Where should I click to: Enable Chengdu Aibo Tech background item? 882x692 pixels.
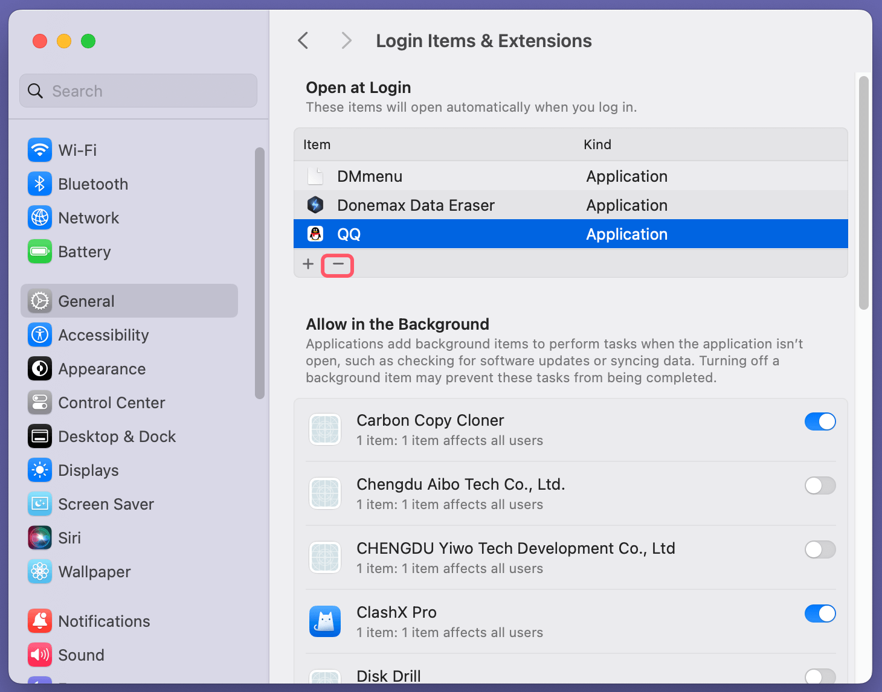[x=820, y=485]
